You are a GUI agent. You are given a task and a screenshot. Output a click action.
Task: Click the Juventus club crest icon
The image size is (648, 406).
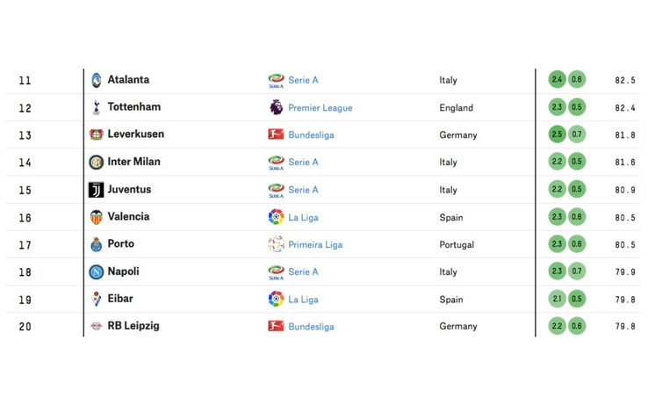pyautogui.click(x=96, y=190)
